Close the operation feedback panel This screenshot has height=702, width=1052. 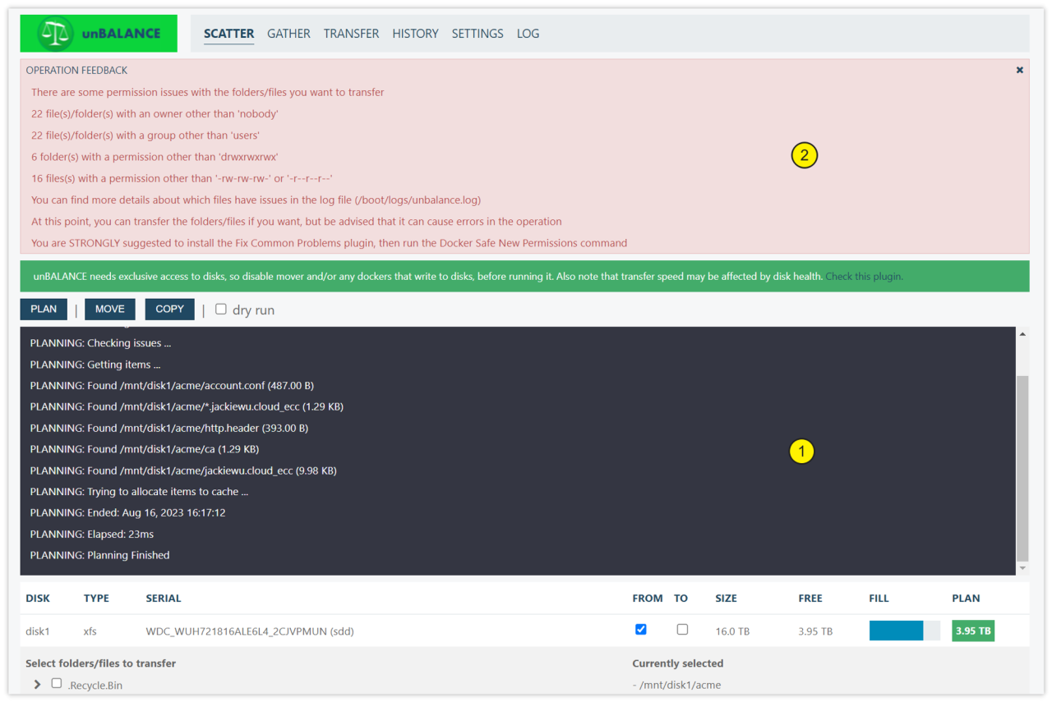(x=1019, y=71)
